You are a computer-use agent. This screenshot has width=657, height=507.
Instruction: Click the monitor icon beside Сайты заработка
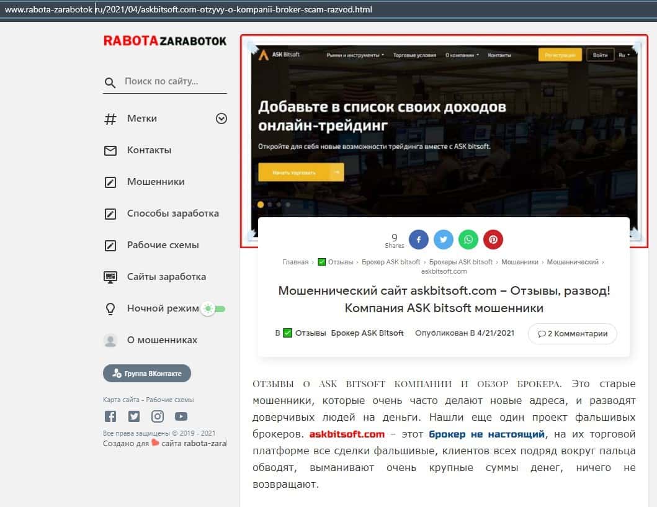coord(110,277)
